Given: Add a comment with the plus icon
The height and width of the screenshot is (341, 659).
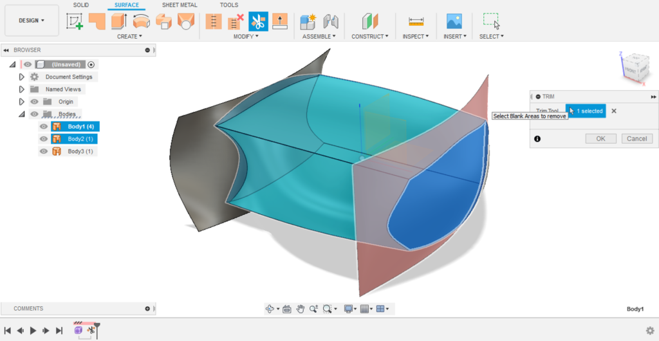Looking at the screenshot, I should 147,309.
